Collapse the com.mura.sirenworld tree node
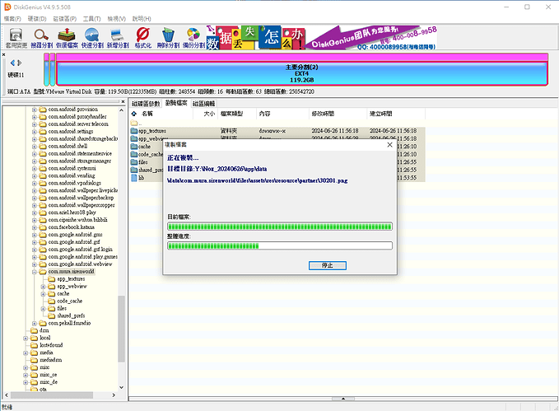Viewport: 559px width, 411px height. (34, 270)
